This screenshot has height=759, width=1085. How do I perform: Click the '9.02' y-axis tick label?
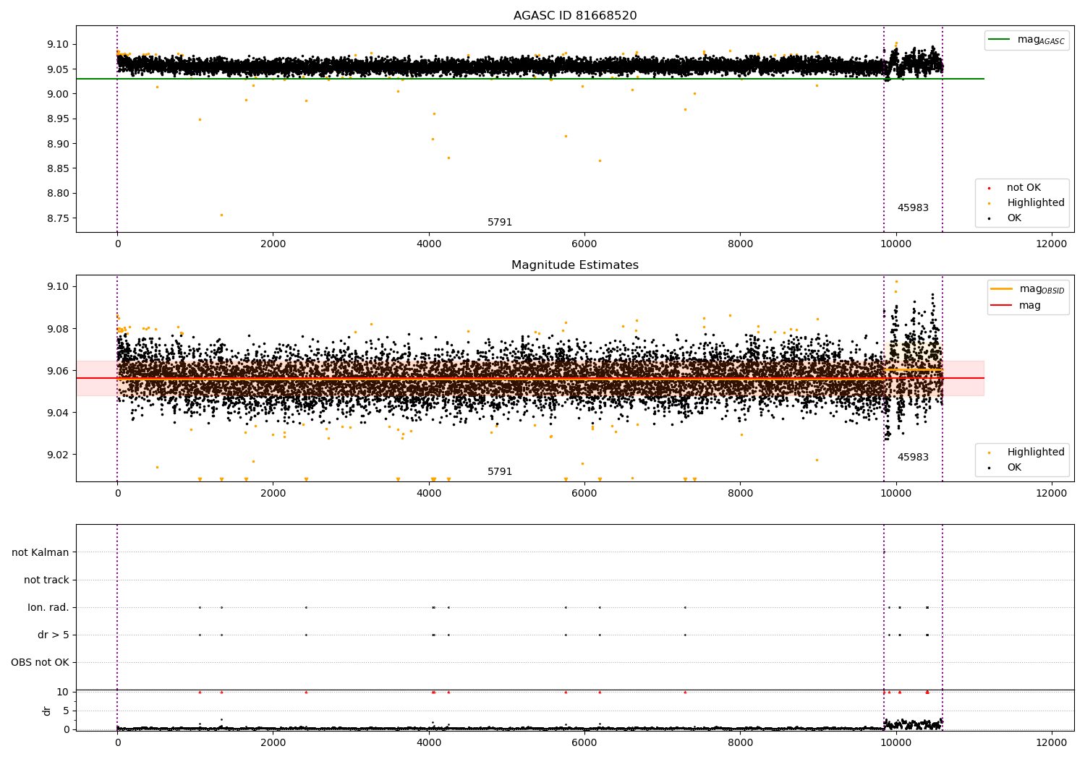point(58,455)
